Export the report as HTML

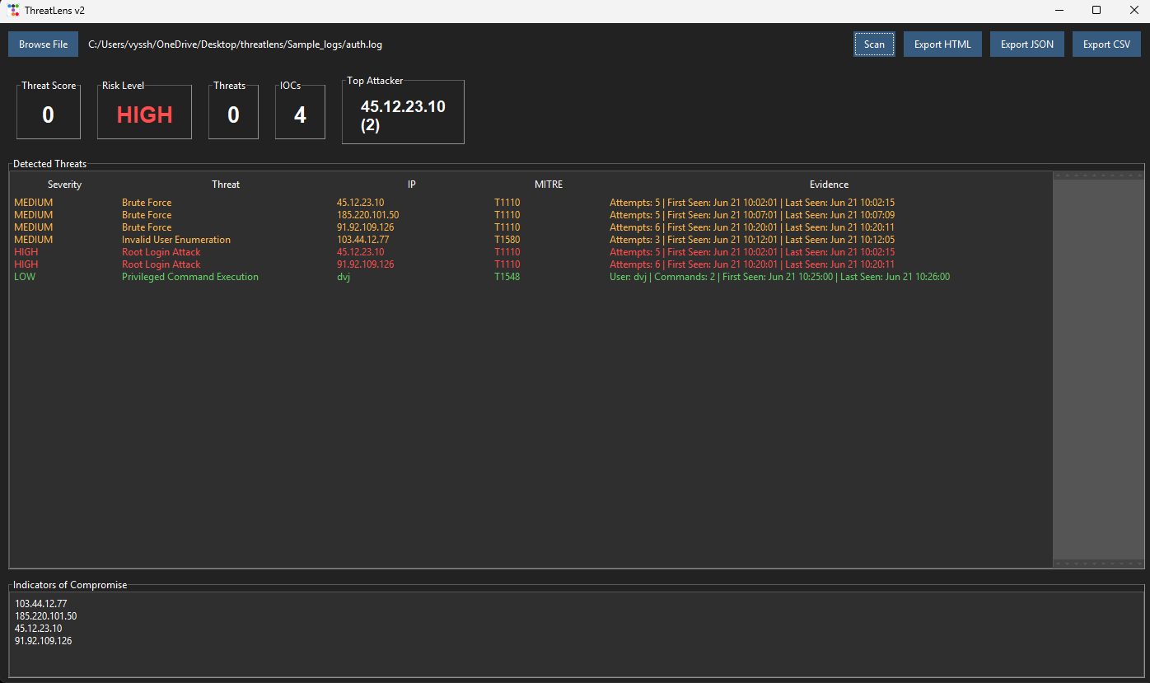[x=942, y=44]
